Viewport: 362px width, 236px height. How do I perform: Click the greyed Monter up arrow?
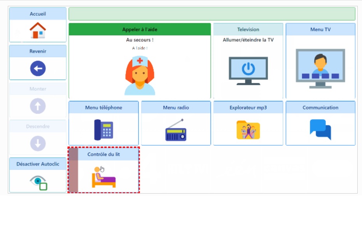38,106
